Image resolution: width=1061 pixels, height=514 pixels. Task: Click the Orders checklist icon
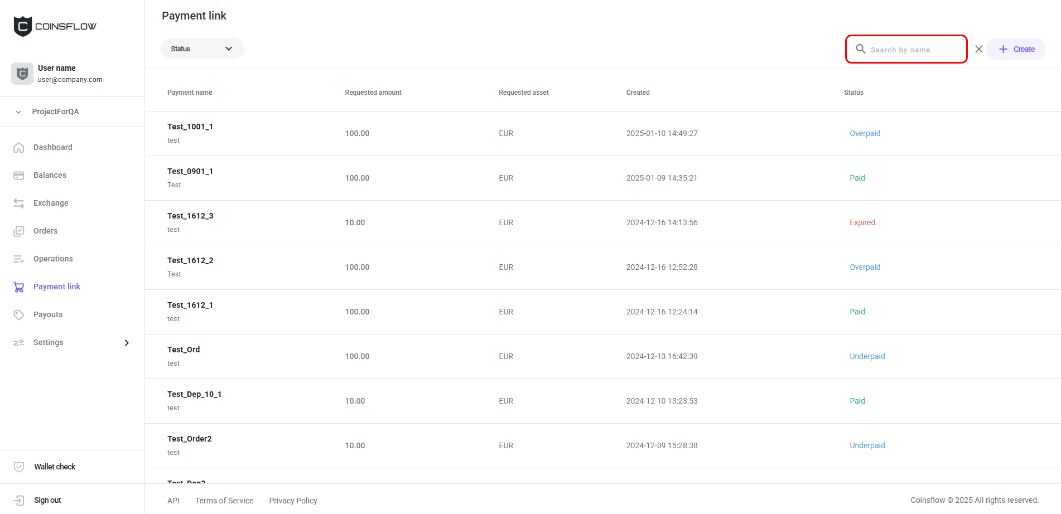tap(19, 231)
